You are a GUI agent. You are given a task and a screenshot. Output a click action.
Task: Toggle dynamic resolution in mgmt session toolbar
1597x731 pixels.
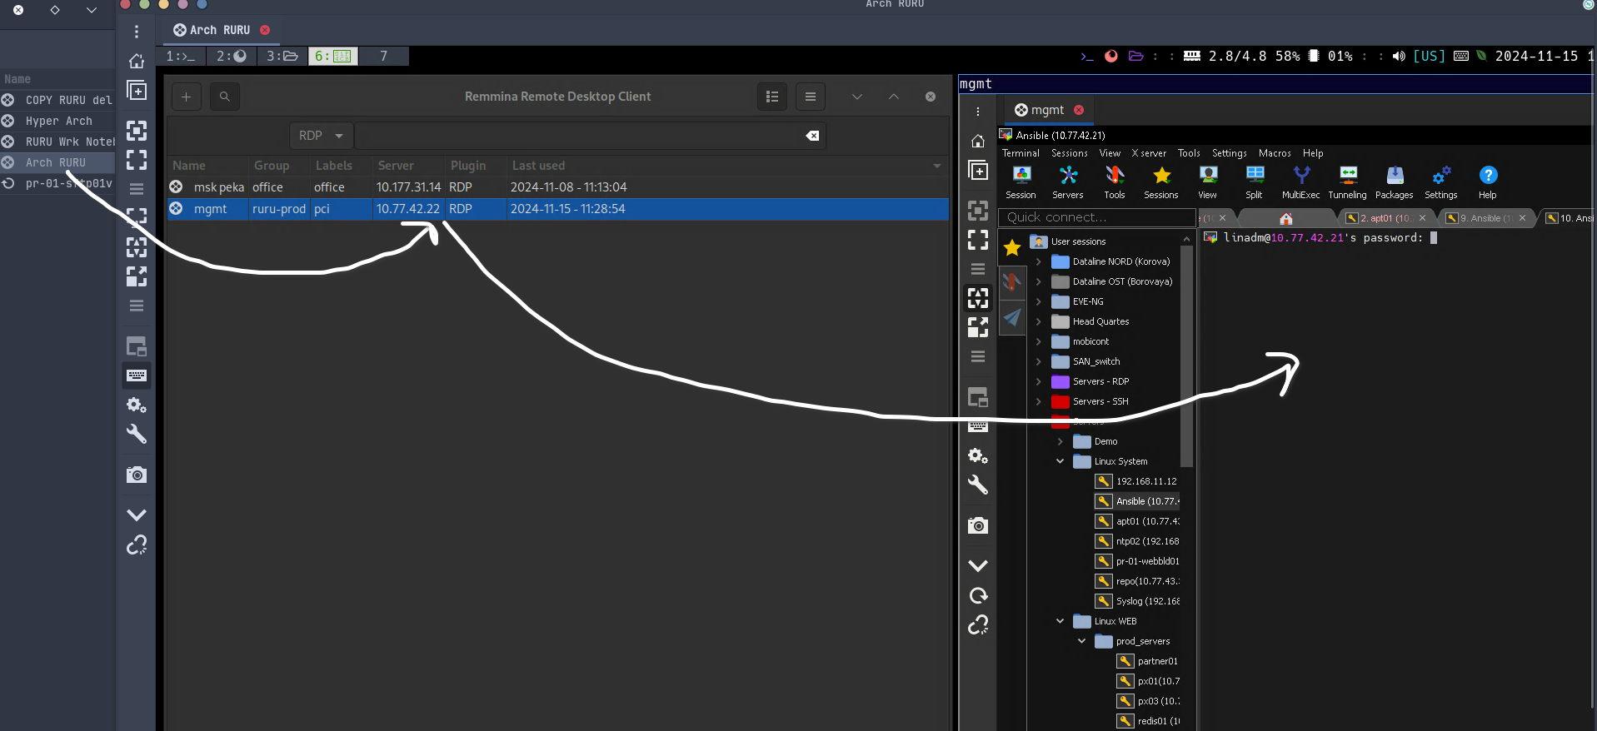pyautogui.click(x=978, y=298)
